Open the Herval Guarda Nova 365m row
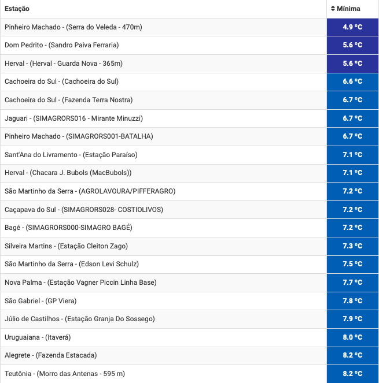 pos(189,64)
